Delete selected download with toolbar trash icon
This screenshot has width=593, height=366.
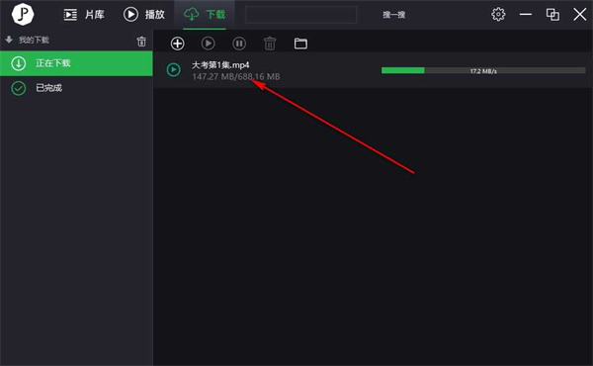[x=270, y=44]
